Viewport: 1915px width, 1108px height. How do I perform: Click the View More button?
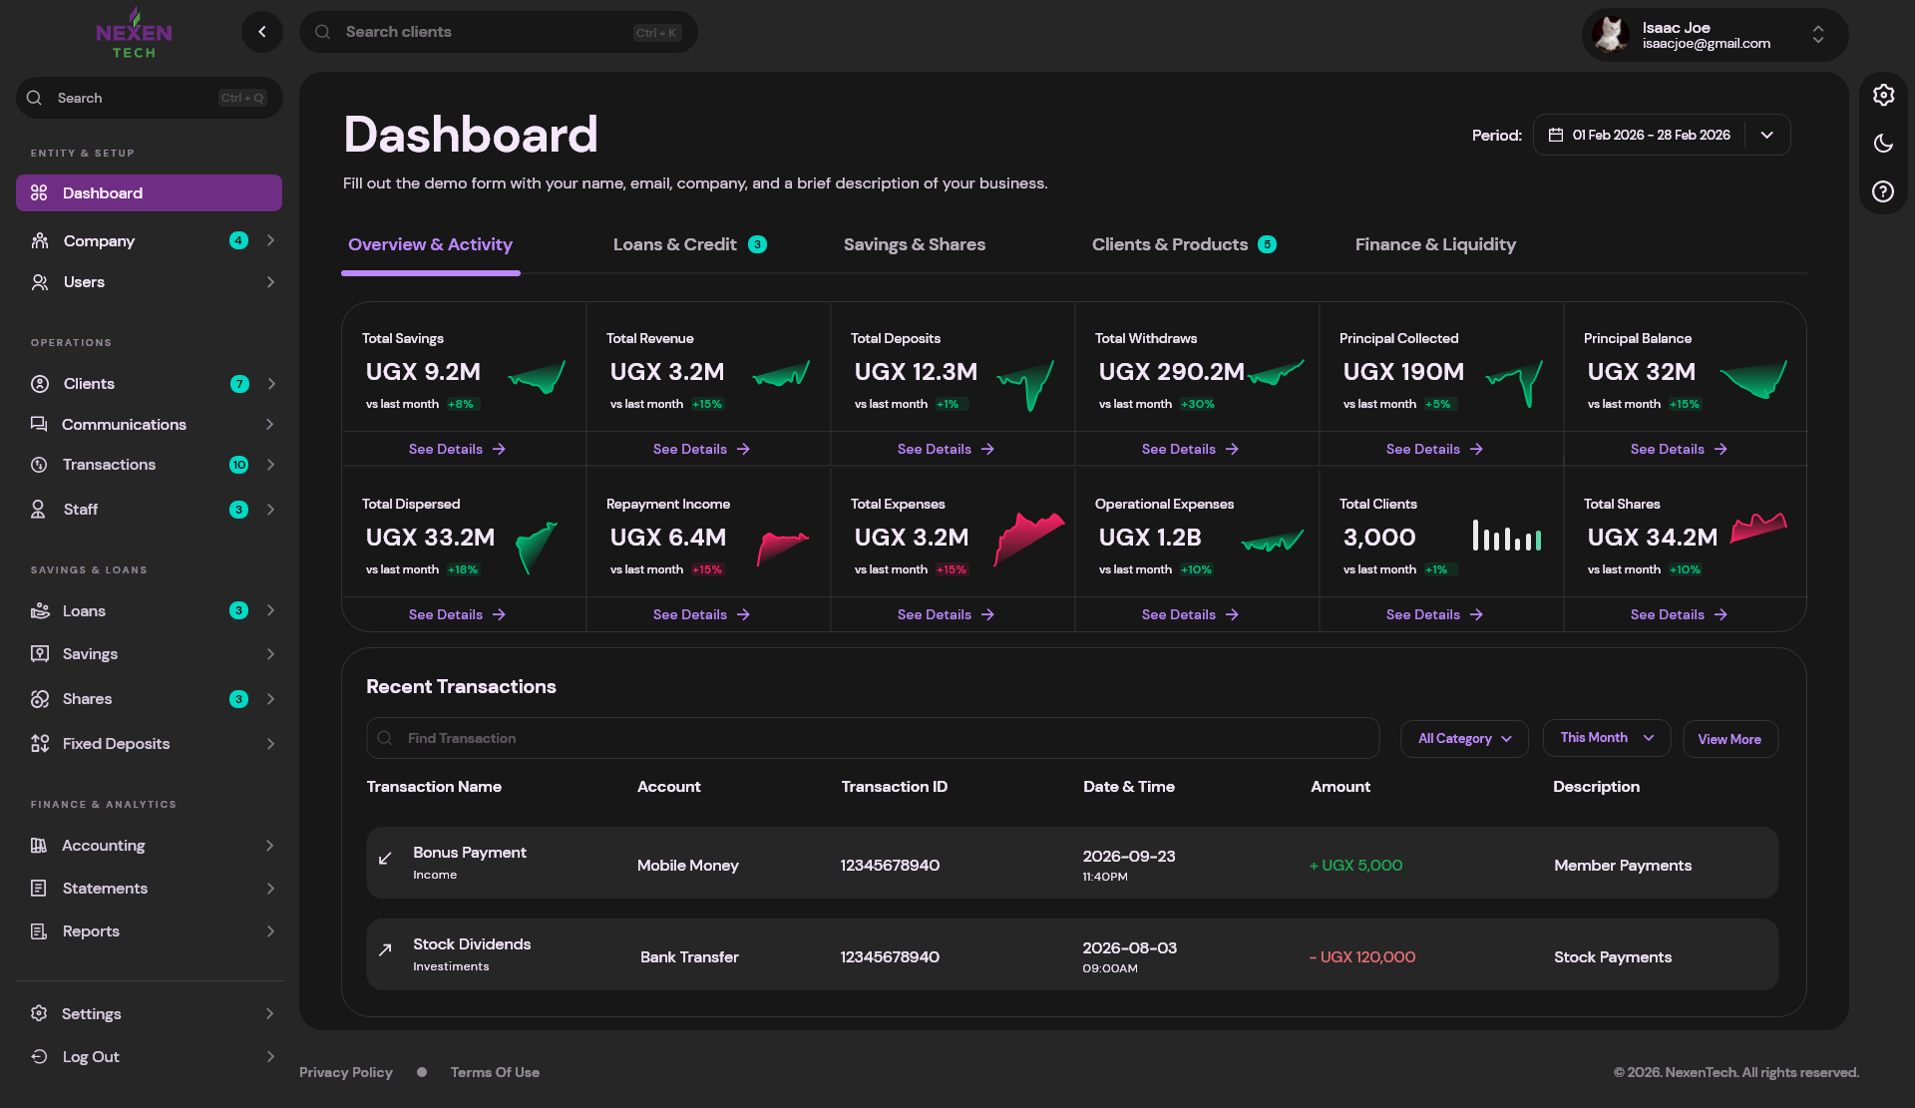(x=1728, y=739)
